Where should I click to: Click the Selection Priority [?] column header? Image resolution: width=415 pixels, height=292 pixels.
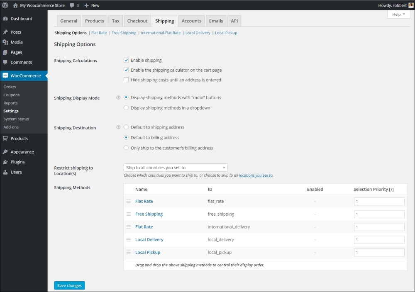click(x=373, y=190)
